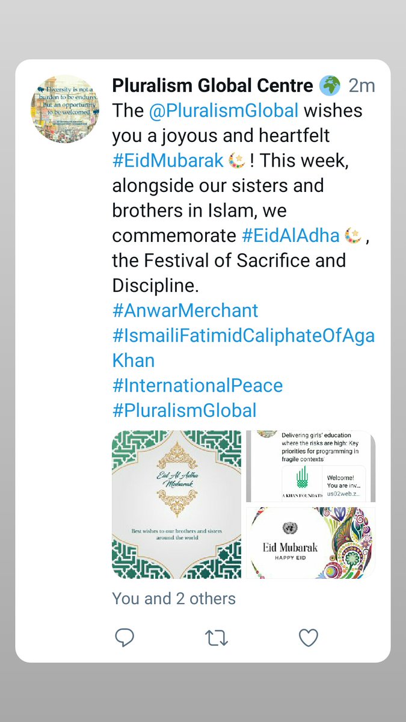Click the globe emoji beside account name
The width and height of the screenshot is (406, 722).
330,86
